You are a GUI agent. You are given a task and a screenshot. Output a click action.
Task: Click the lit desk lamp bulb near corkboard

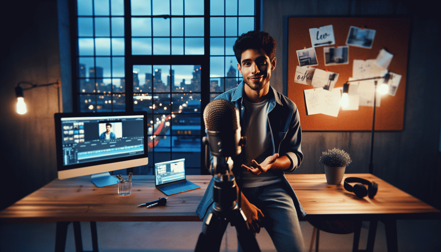(x=345, y=100)
